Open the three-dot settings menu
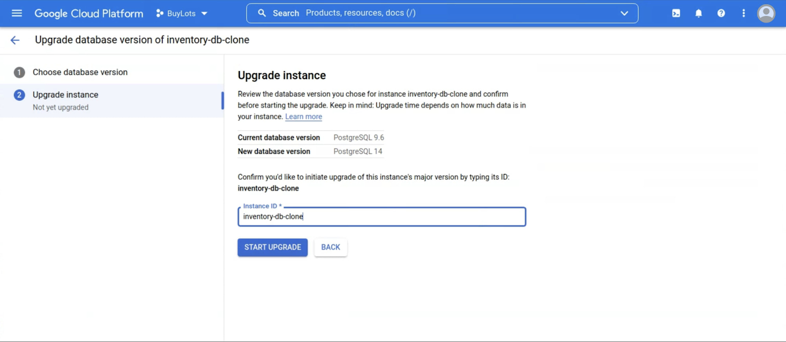786x342 pixels. [x=743, y=13]
